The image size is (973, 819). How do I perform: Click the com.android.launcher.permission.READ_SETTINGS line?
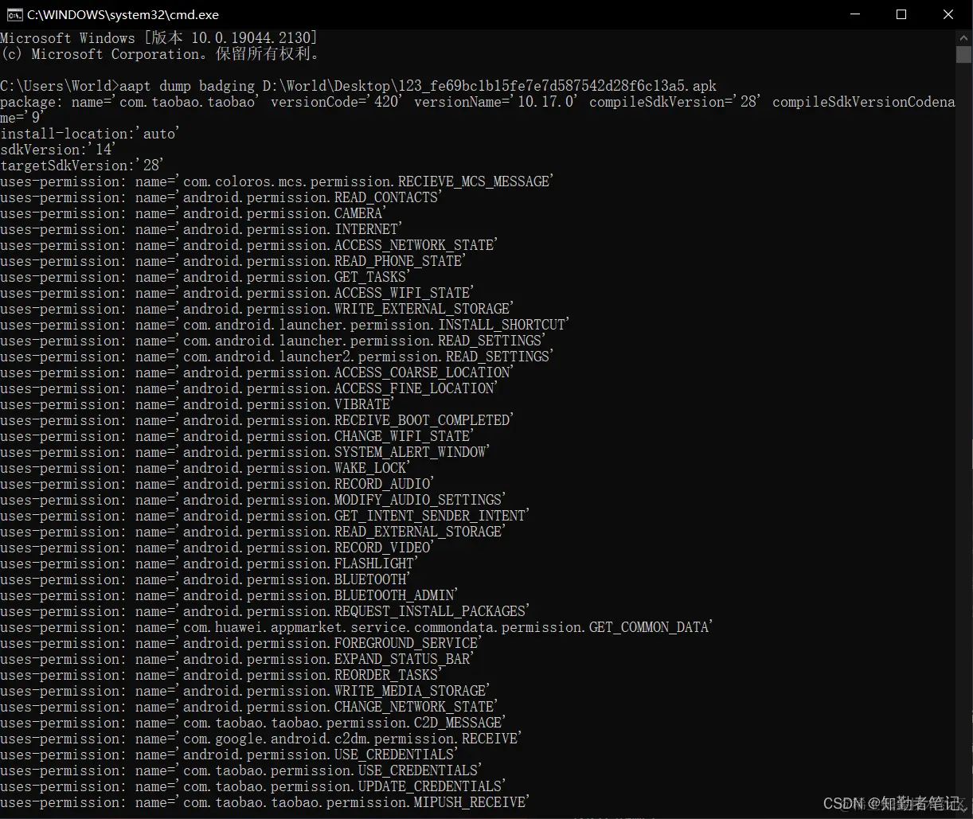(x=273, y=341)
